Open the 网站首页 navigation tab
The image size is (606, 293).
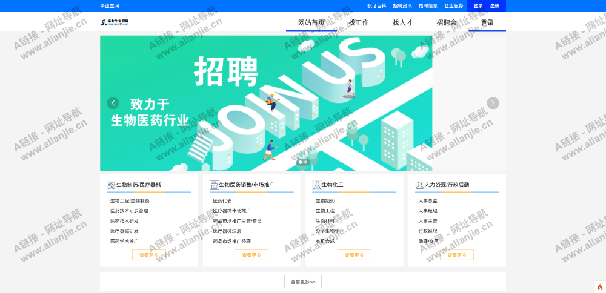tap(311, 23)
